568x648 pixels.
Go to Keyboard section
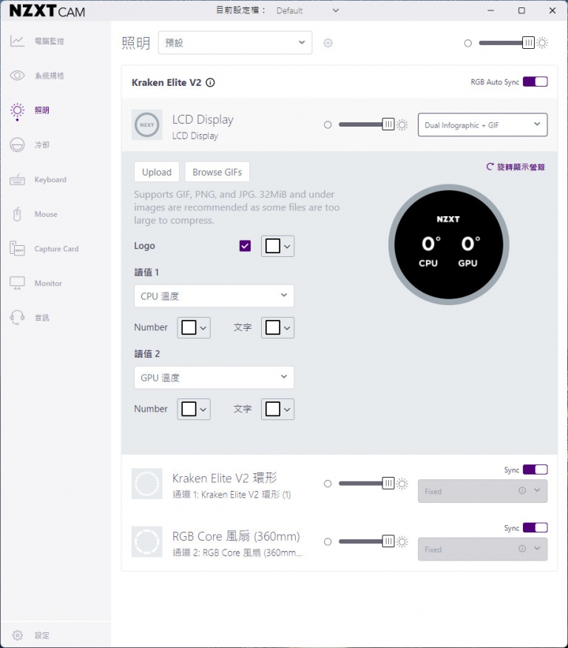click(50, 180)
